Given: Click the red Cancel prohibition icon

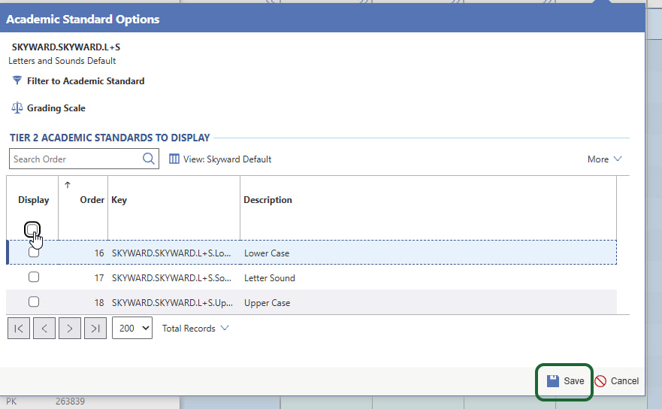Looking at the screenshot, I should pos(600,380).
